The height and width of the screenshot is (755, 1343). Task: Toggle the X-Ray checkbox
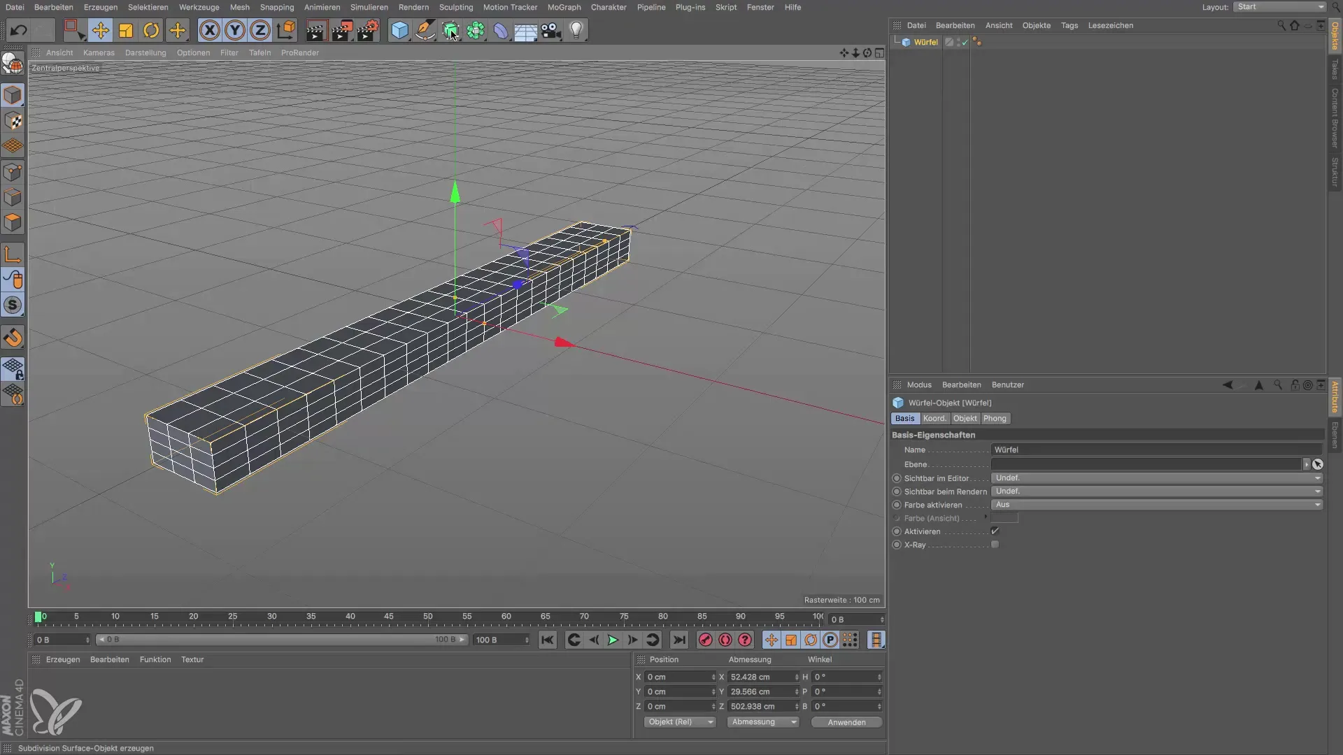(995, 545)
